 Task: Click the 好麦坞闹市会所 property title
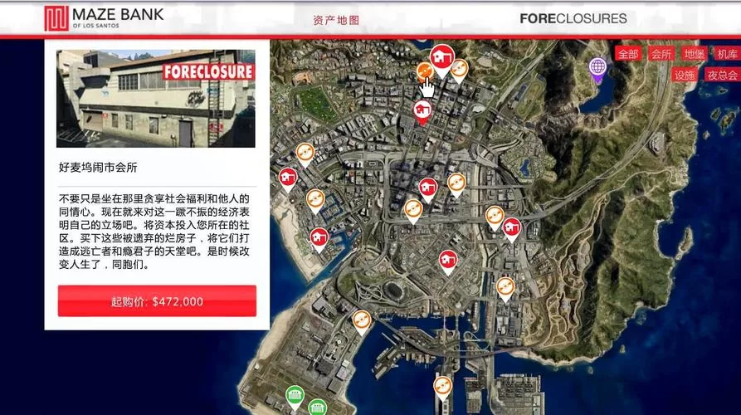click(x=98, y=168)
